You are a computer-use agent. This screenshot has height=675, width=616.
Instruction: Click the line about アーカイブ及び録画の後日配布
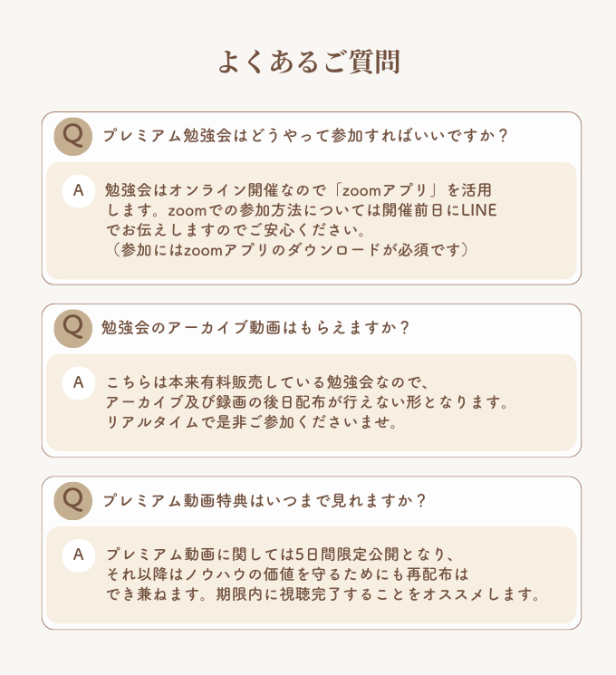(x=307, y=402)
